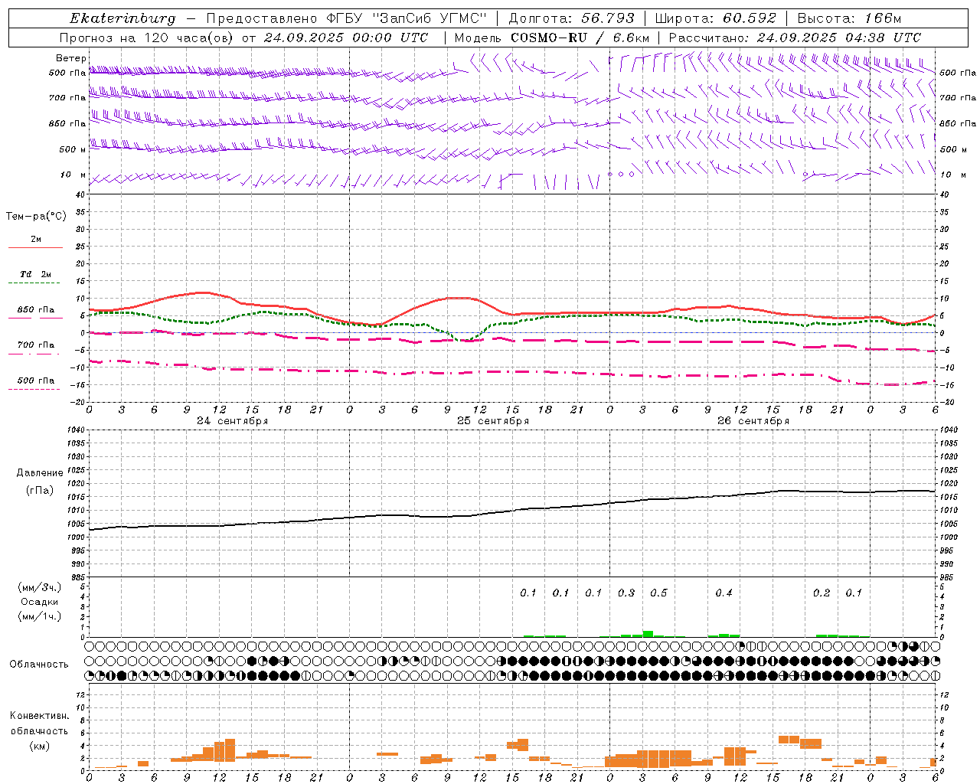Select the "Прогноз на 120 часа(ов)" forecast text
980x784 pixels.
click(x=145, y=38)
